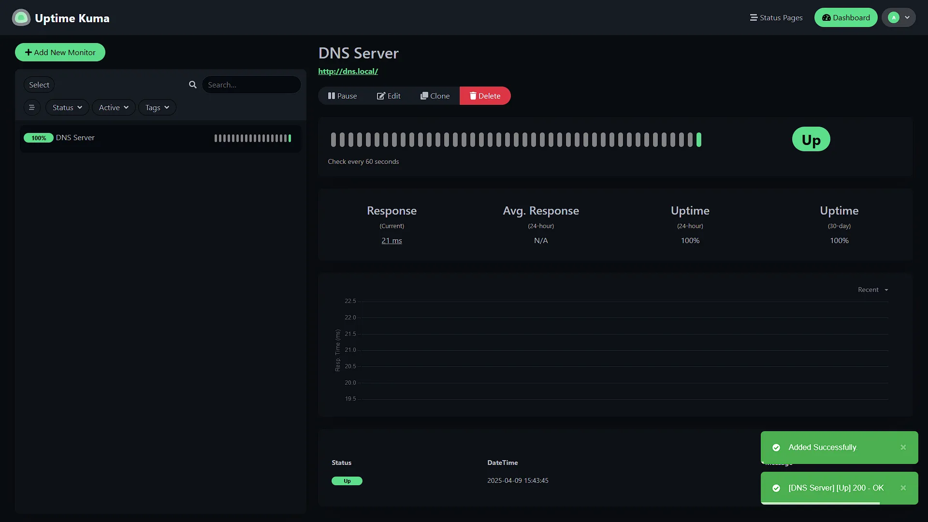Viewport: 928px width, 522px height.
Task: Open the Tags filter dropdown
Action: tap(157, 107)
